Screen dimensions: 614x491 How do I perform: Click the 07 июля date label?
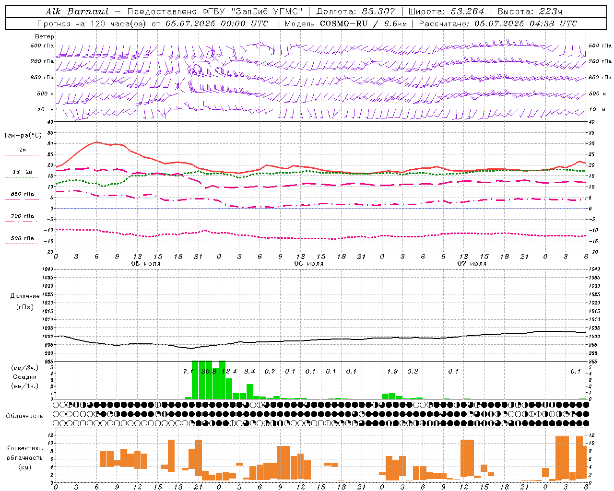click(x=472, y=264)
